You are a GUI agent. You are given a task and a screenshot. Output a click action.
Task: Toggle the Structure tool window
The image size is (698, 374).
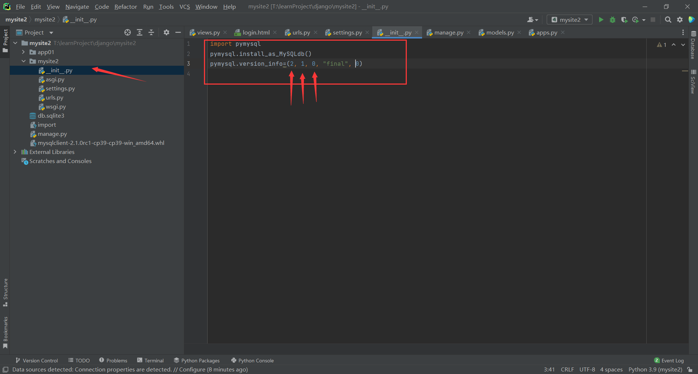(x=5, y=290)
